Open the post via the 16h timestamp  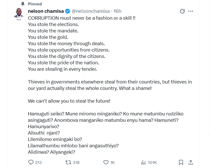pyautogui.click(x=117, y=11)
